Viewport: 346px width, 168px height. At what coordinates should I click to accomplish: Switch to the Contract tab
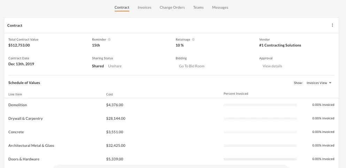click(122, 8)
